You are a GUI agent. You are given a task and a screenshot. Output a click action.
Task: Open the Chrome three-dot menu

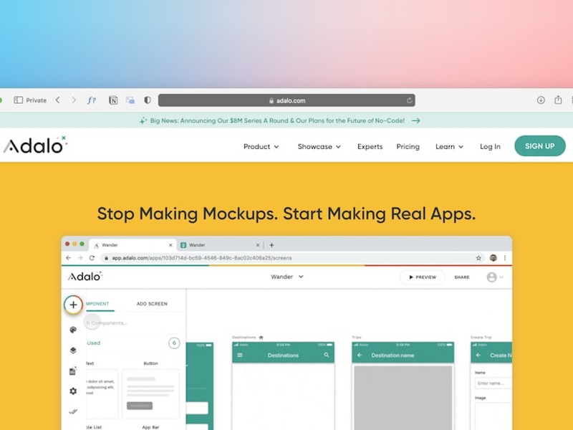[x=505, y=258]
